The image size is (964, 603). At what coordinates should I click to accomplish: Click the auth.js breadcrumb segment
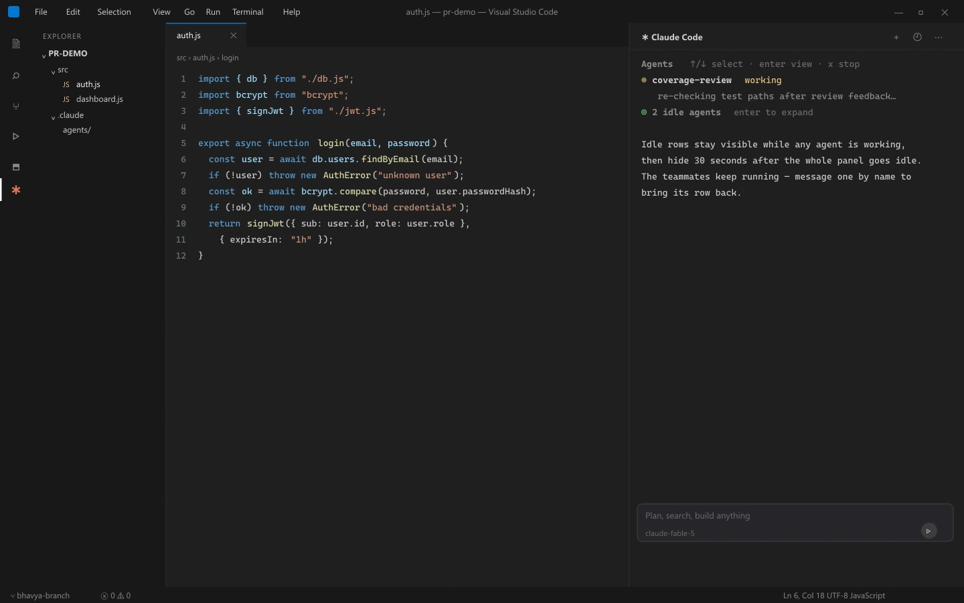(x=204, y=58)
